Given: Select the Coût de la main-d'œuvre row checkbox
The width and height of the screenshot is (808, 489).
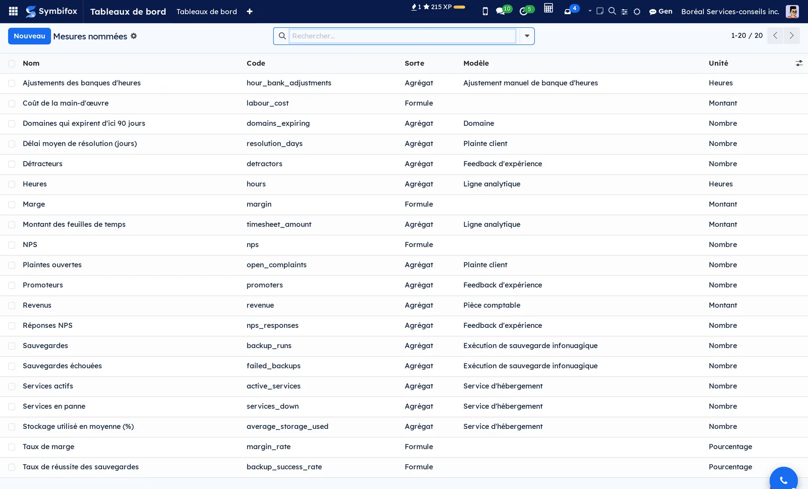Looking at the screenshot, I should (12, 104).
